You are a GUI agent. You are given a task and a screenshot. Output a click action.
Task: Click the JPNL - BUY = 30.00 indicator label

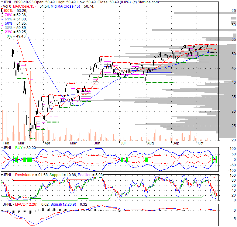point(19,148)
